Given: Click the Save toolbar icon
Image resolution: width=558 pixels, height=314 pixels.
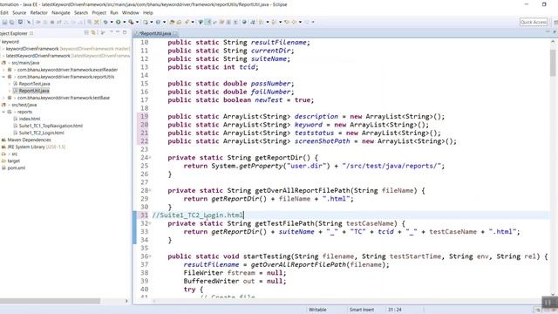Looking at the screenshot, I should point(4,22).
